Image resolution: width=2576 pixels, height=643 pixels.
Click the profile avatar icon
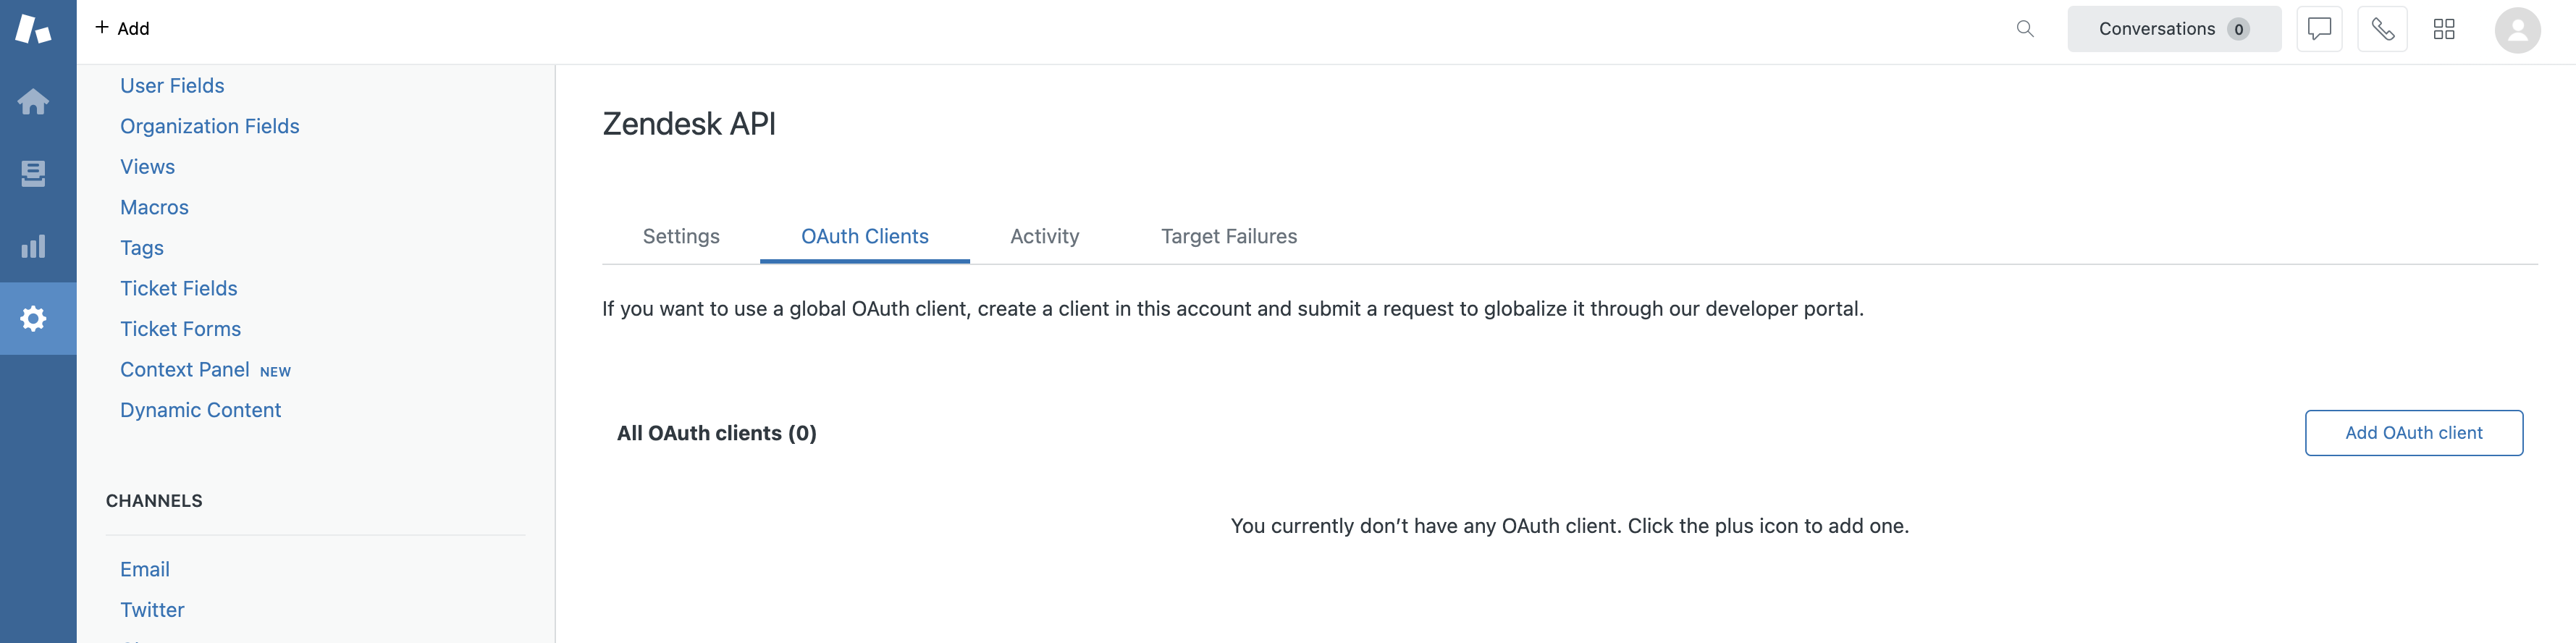(x=2518, y=29)
